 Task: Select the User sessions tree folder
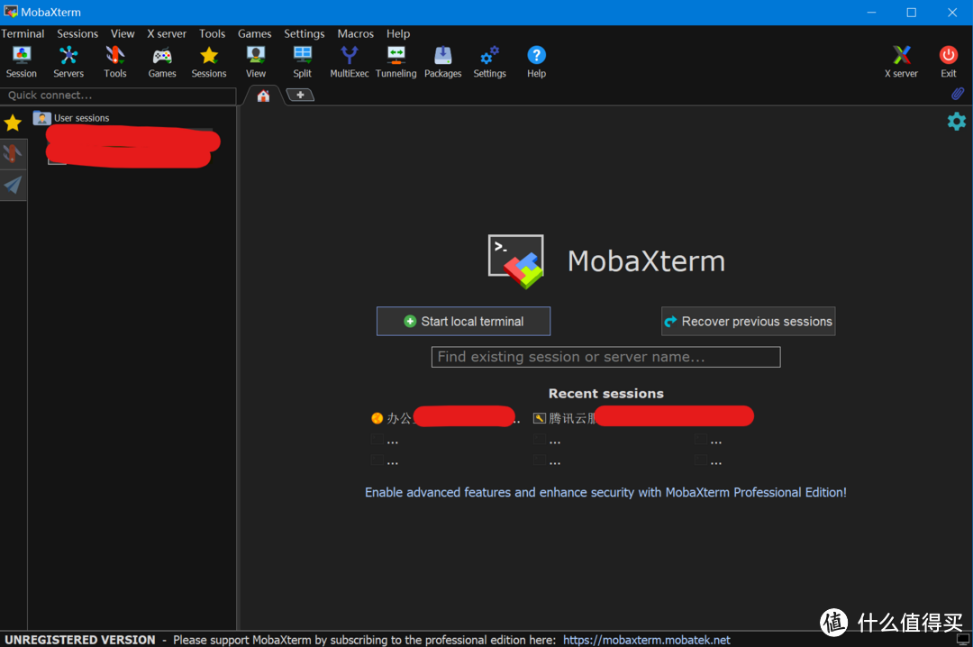(x=72, y=118)
